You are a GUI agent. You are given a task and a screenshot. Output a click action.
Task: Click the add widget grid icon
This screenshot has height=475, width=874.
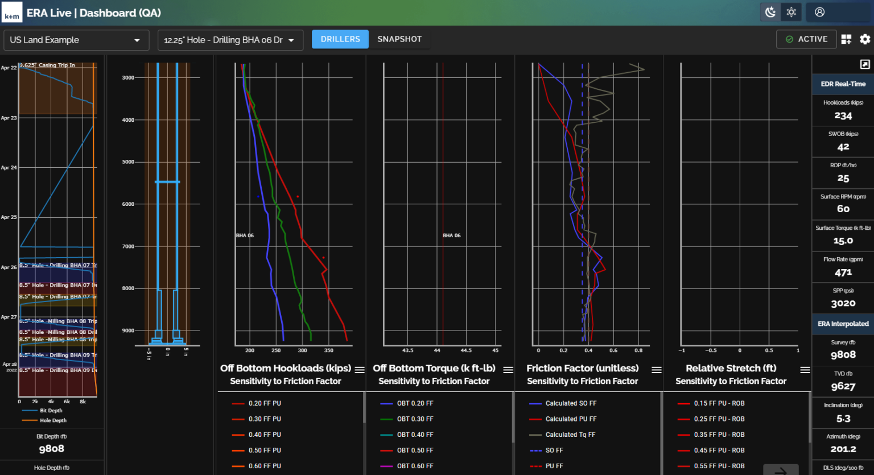(846, 39)
